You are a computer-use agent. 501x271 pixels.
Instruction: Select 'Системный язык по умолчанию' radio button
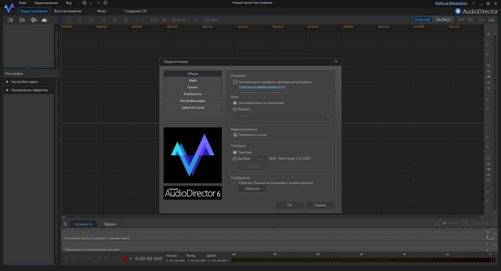(235, 103)
